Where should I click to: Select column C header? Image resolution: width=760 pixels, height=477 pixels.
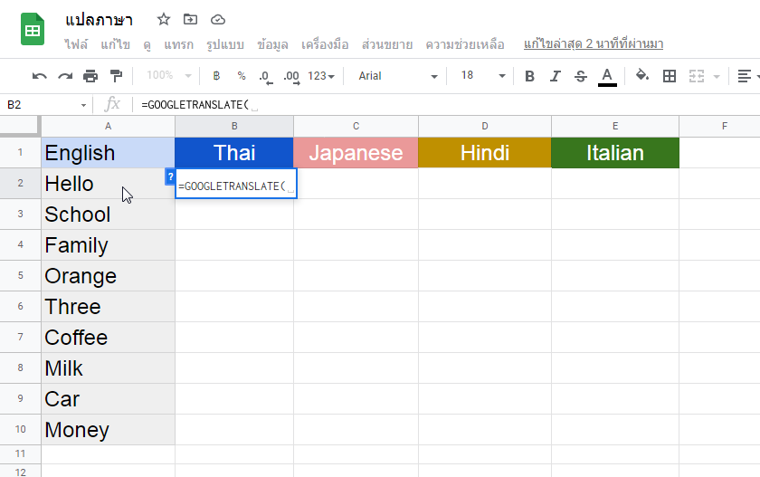tap(356, 126)
